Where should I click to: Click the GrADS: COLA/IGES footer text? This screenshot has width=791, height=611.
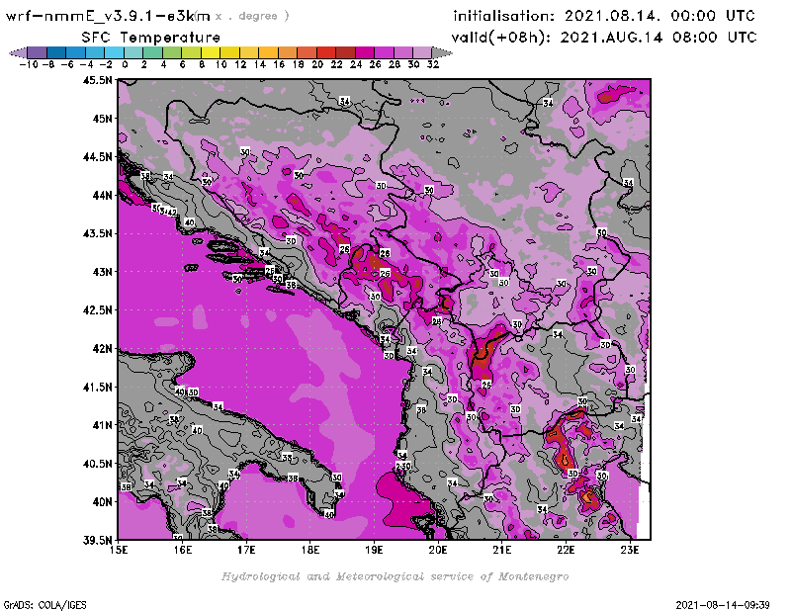tap(44, 605)
